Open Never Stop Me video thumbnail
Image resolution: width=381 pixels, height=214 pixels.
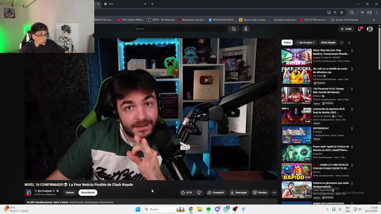[x=296, y=57]
